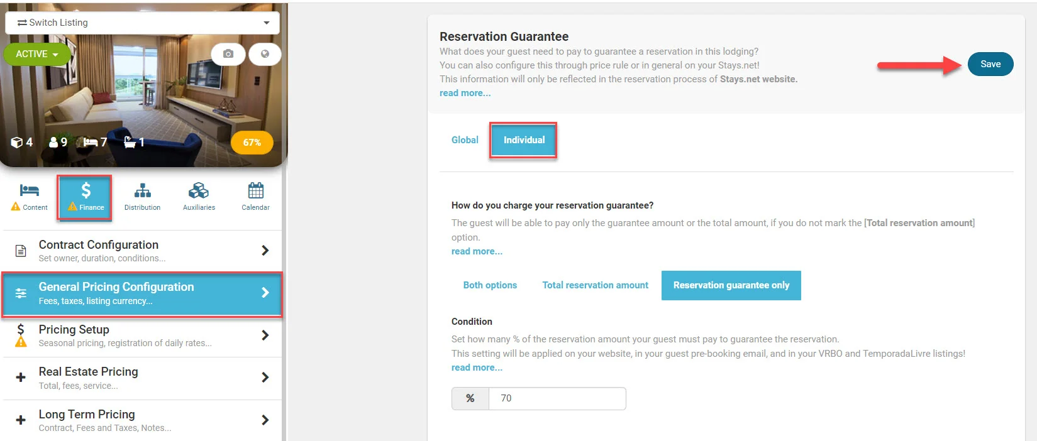Viewport: 1037px width, 441px height.
Task: Switch to the Individual tab
Action: point(524,140)
